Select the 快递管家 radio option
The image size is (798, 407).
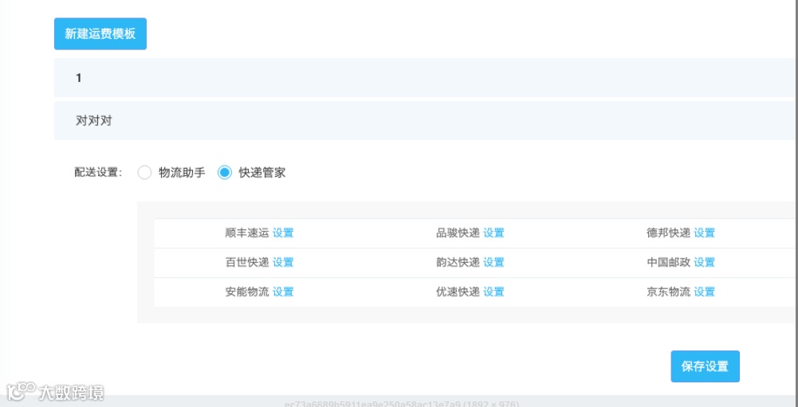[225, 173]
